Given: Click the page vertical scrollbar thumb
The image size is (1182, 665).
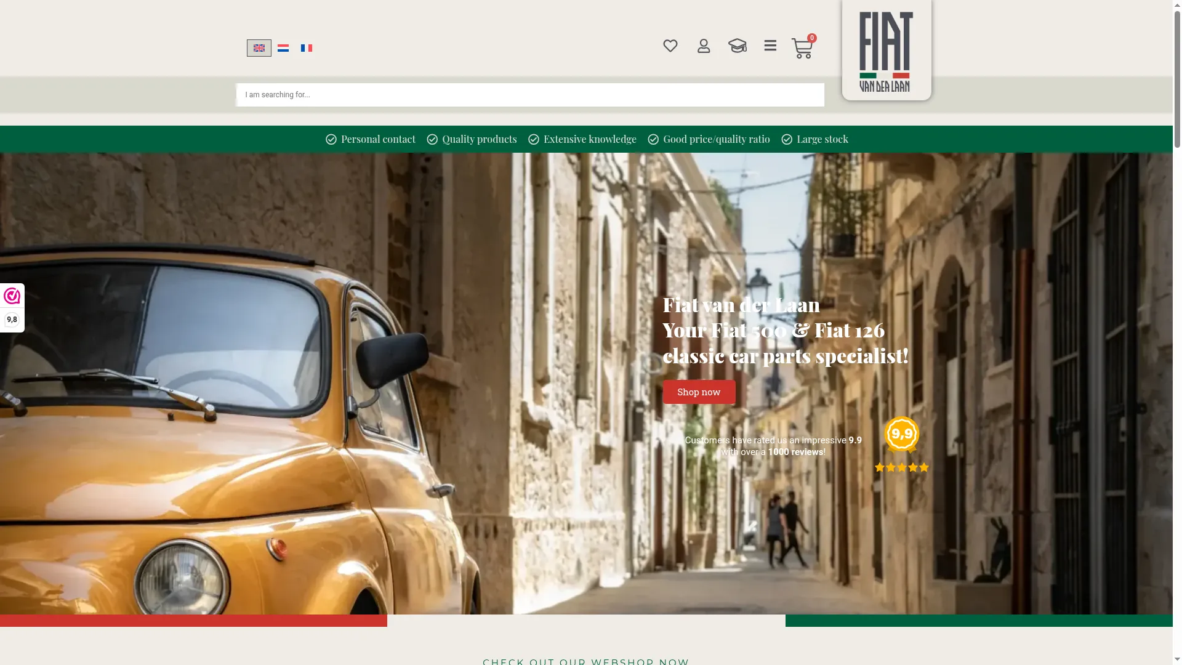Looking at the screenshot, I should tap(1177, 80).
